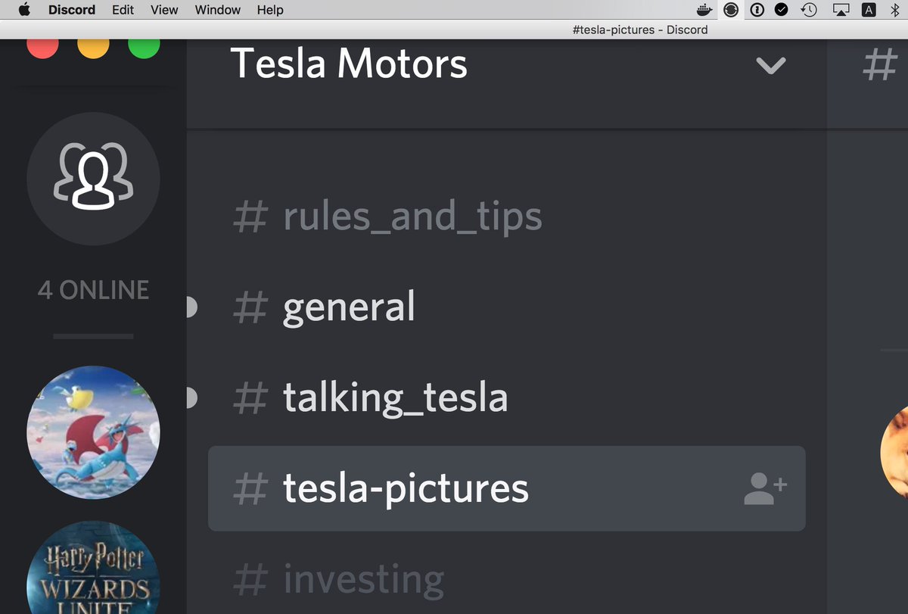Viewport: 908px width, 614px height.
Task: Open the Harry Potter Wizards Unite server
Action: (x=93, y=567)
